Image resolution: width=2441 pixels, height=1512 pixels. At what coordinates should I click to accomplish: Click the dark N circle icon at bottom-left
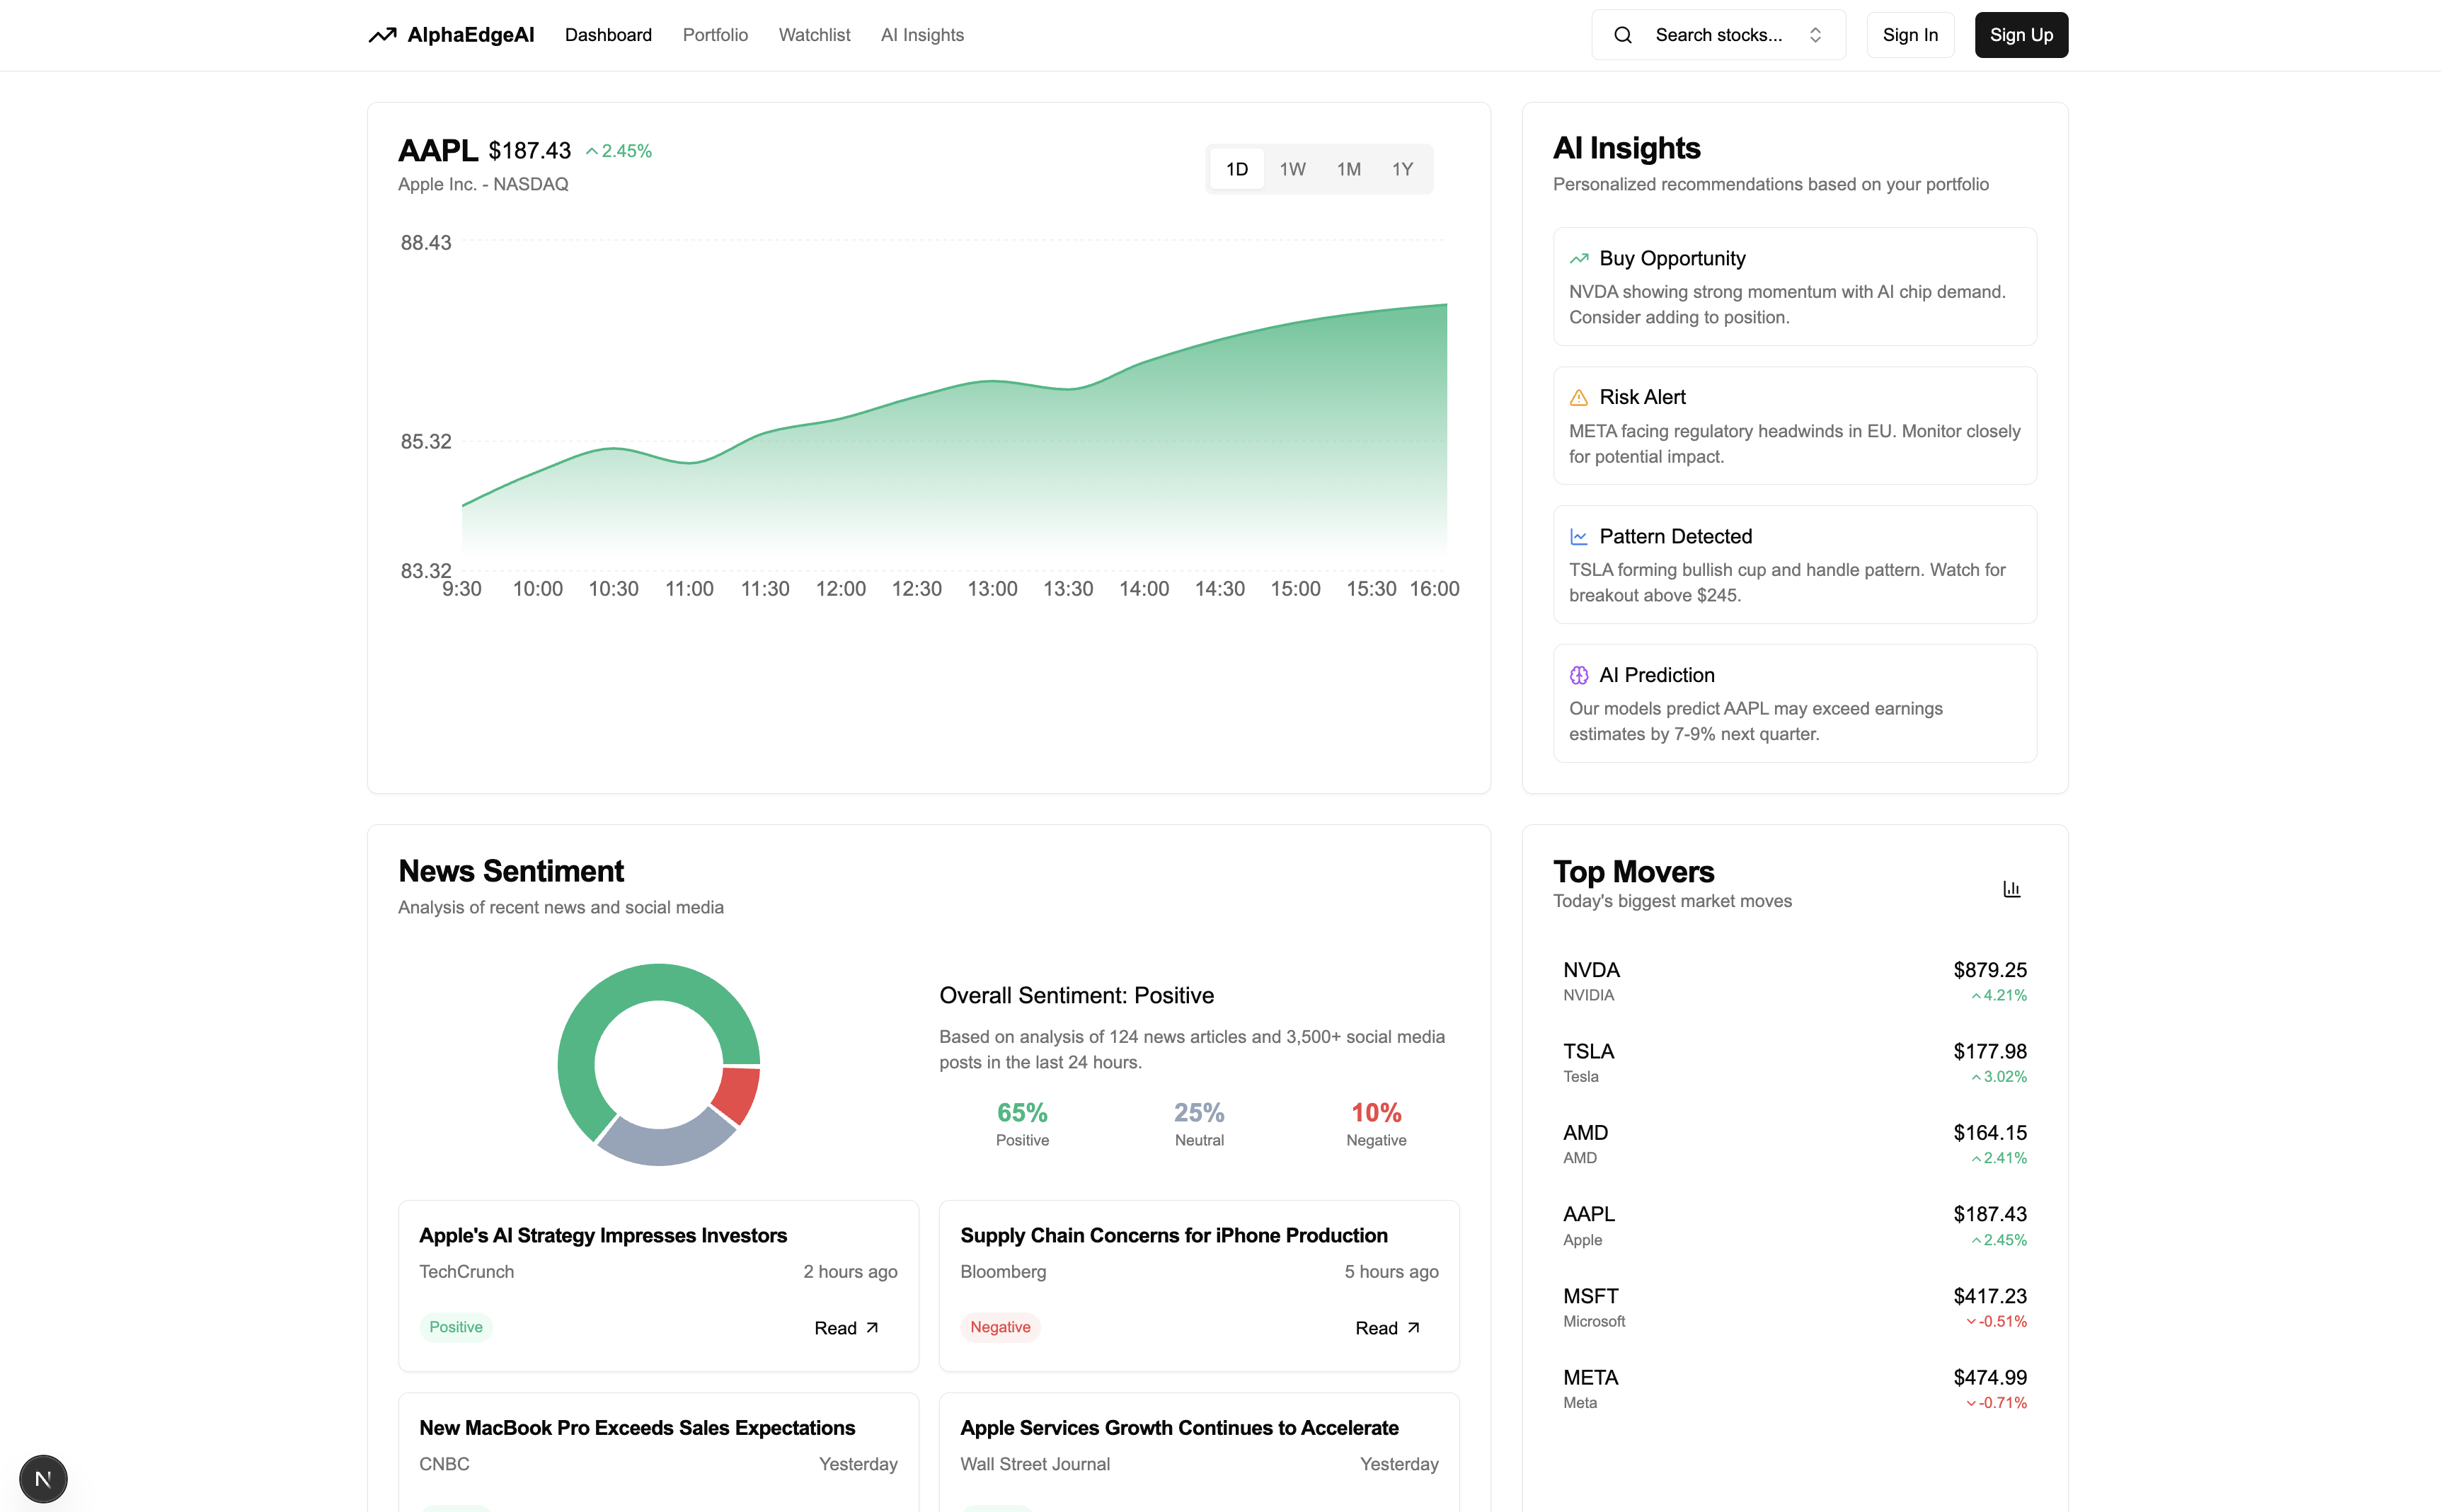pyautogui.click(x=42, y=1478)
